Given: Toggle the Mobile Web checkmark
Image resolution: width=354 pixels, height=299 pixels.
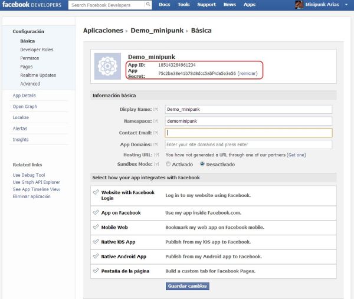Looking at the screenshot, I should pyautogui.click(x=96, y=227).
